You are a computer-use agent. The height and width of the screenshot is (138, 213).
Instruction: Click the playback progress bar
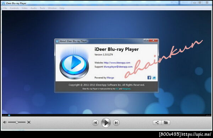click(x=106, y=115)
